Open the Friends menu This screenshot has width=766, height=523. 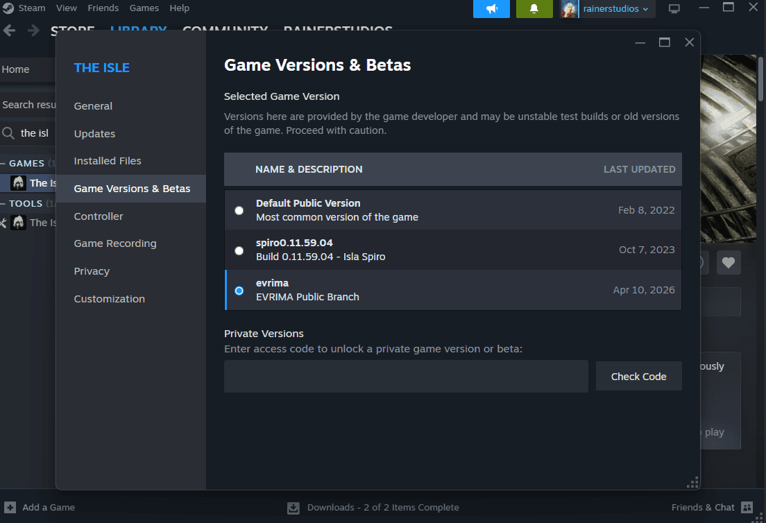(x=103, y=8)
